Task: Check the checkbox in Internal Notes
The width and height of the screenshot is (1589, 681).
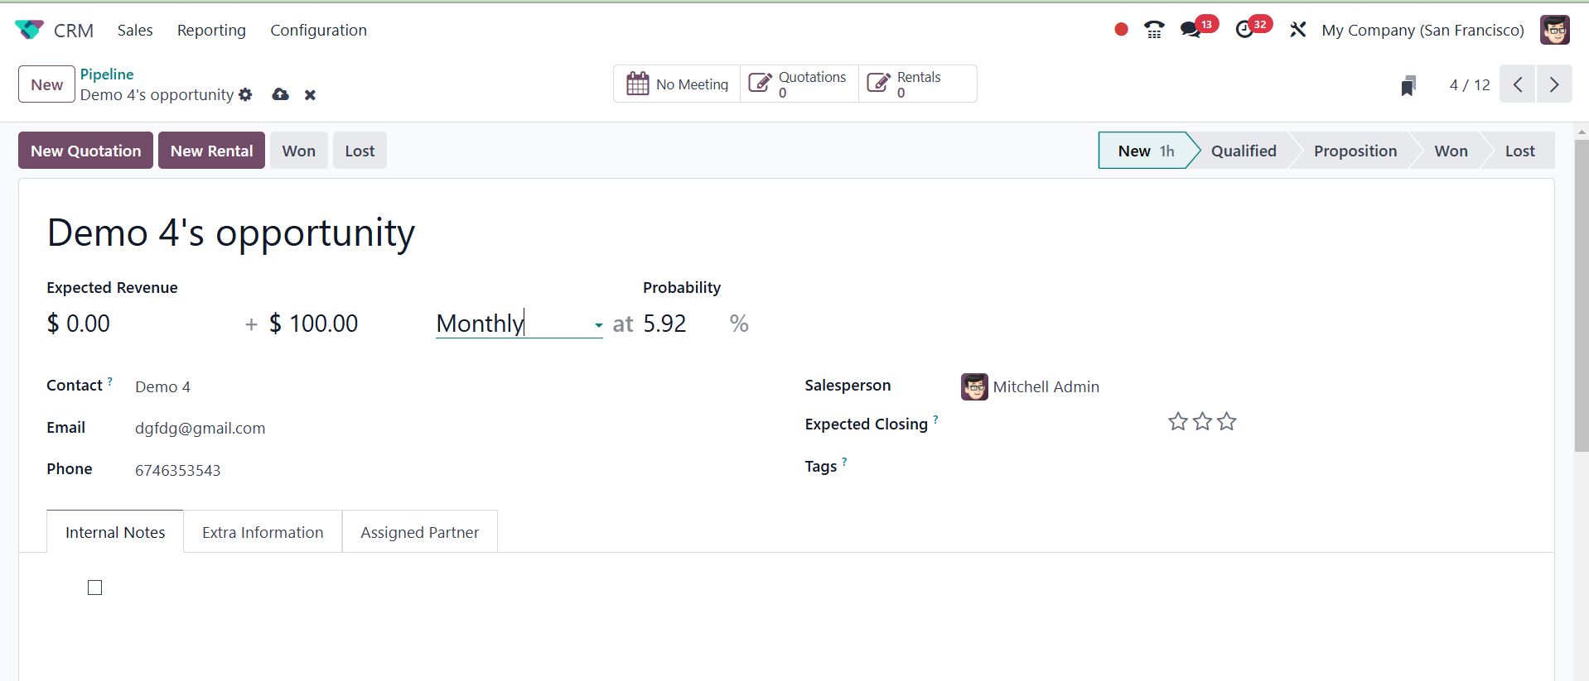Action: (x=95, y=587)
